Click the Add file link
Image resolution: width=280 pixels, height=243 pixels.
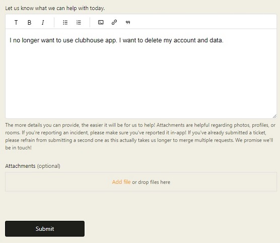[x=121, y=182]
